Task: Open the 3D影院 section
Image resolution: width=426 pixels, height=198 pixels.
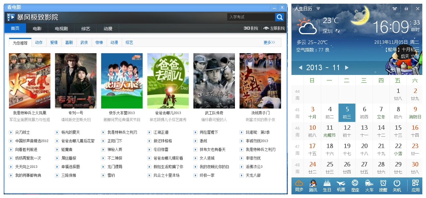Action: [251, 28]
